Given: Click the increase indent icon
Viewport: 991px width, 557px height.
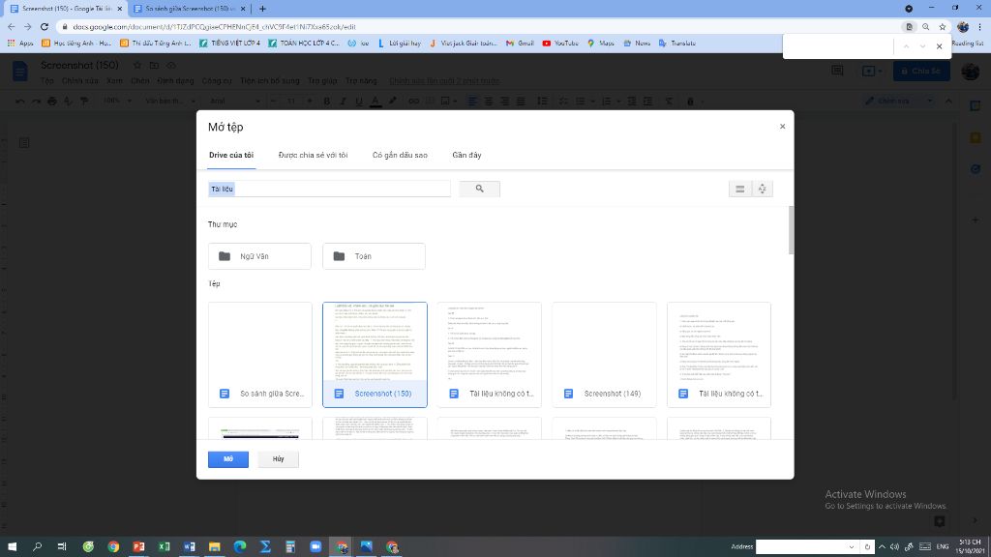Looking at the screenshot, I should 647,101.
